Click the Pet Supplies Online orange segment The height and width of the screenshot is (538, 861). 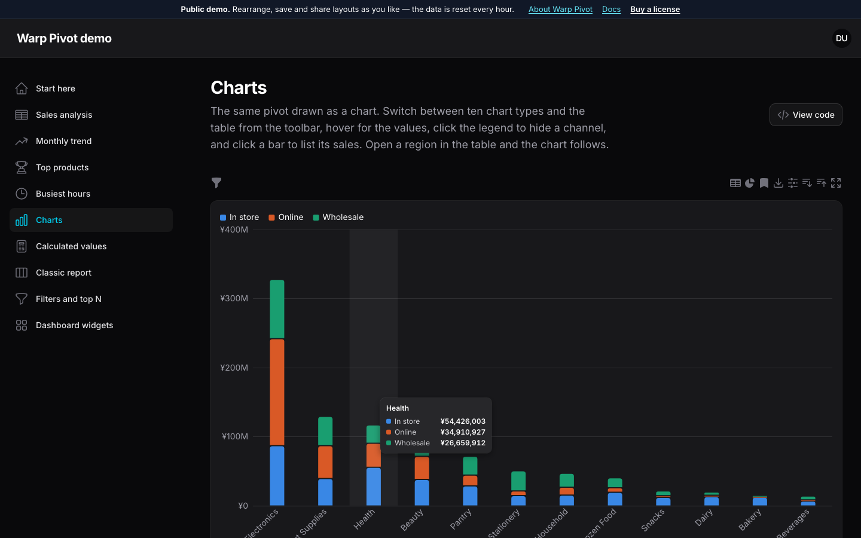(x=325, y=462)
